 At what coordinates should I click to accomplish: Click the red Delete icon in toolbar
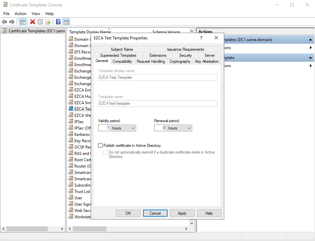[x=32, y=22]
